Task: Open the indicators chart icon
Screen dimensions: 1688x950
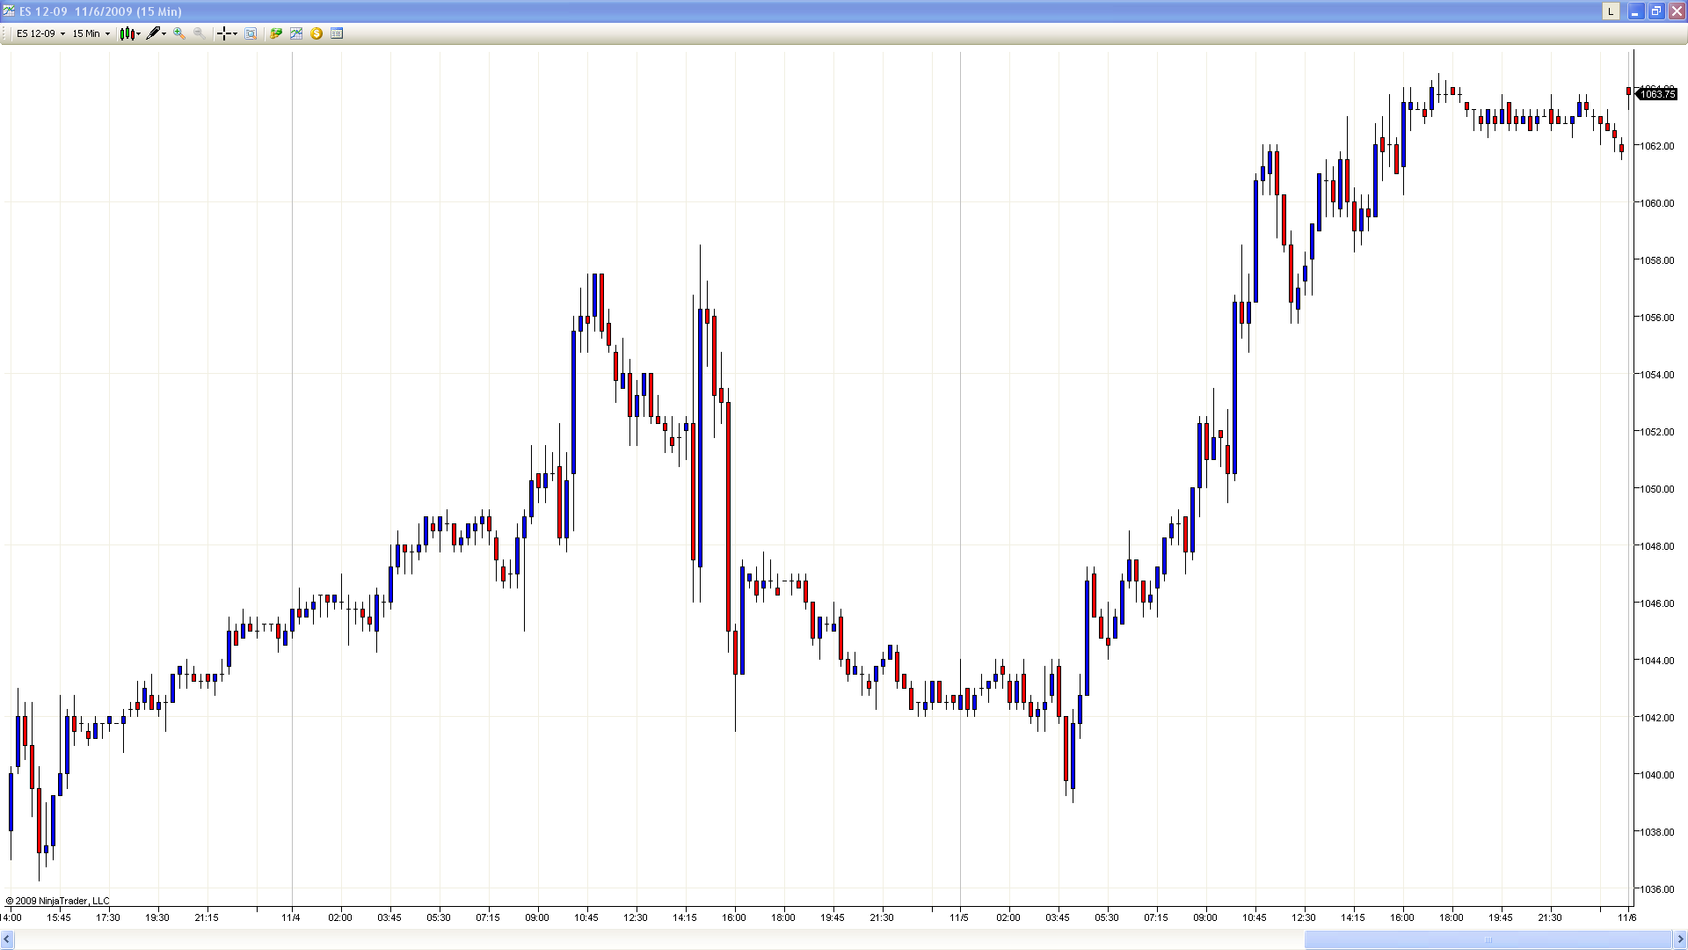Action: [x=296, y=33]
